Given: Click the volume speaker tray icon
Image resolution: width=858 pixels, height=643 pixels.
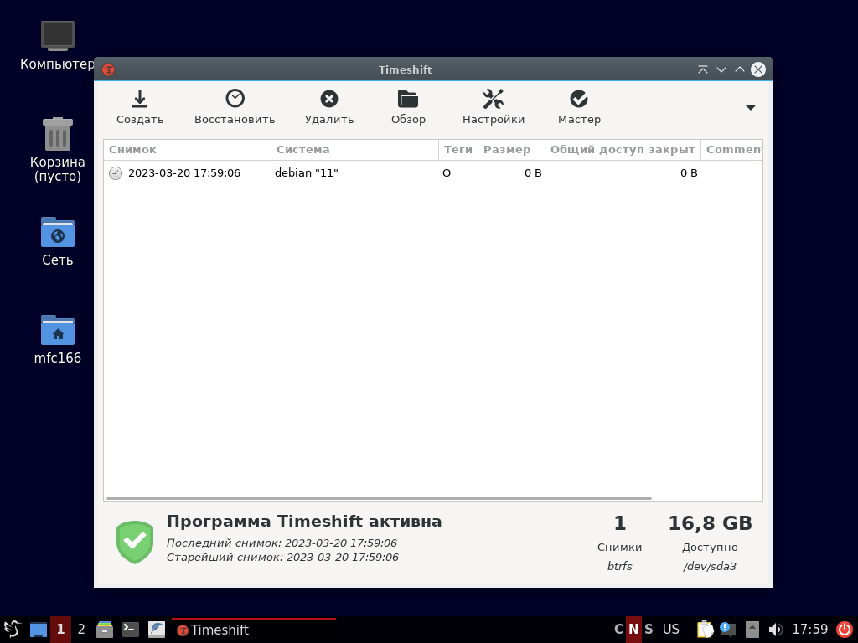Looking at the screenshot, I should (775, 630).
